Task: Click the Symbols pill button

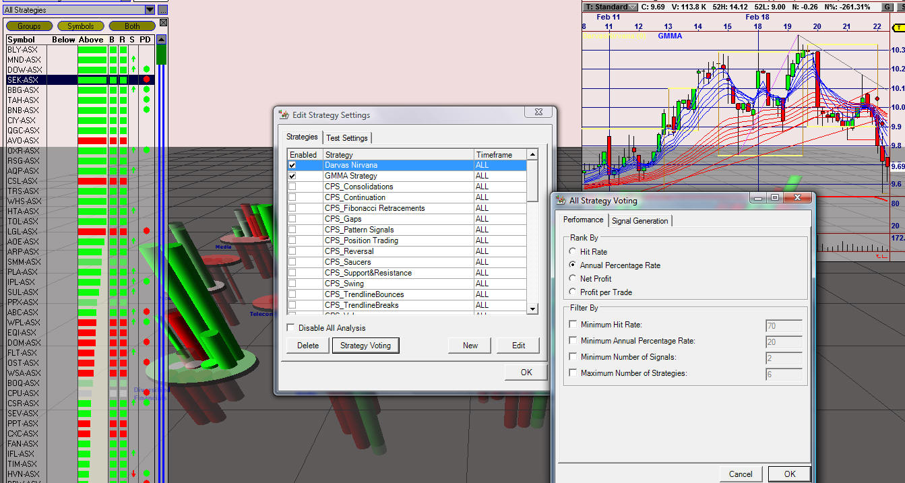Action: point(81,26)
